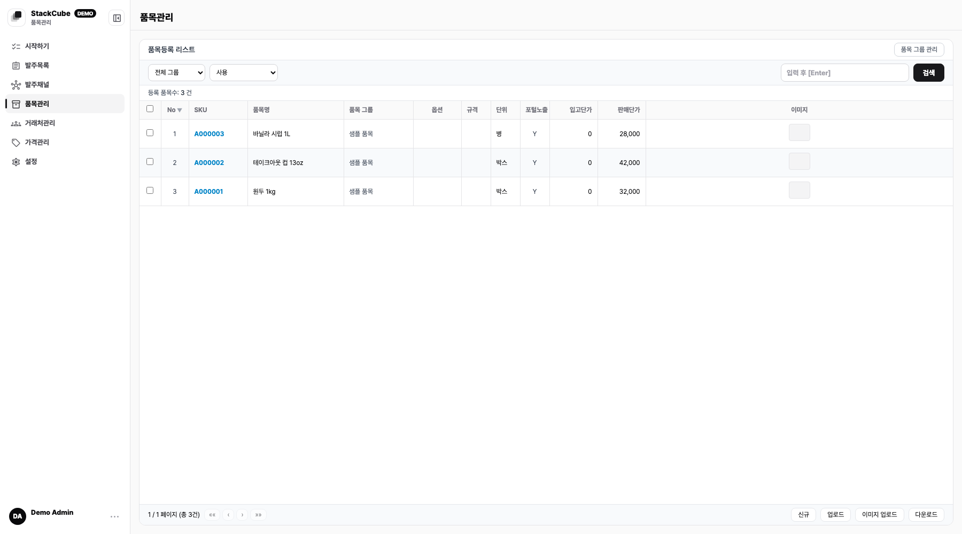The height and width of the screenshot is (534, 962).
Task: Click image placeholder for A000002 row
Action: [x=800, y=161]
